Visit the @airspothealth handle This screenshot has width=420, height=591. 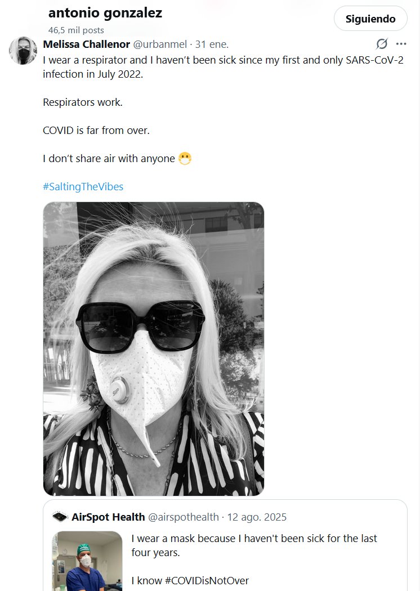pos(183,517)
